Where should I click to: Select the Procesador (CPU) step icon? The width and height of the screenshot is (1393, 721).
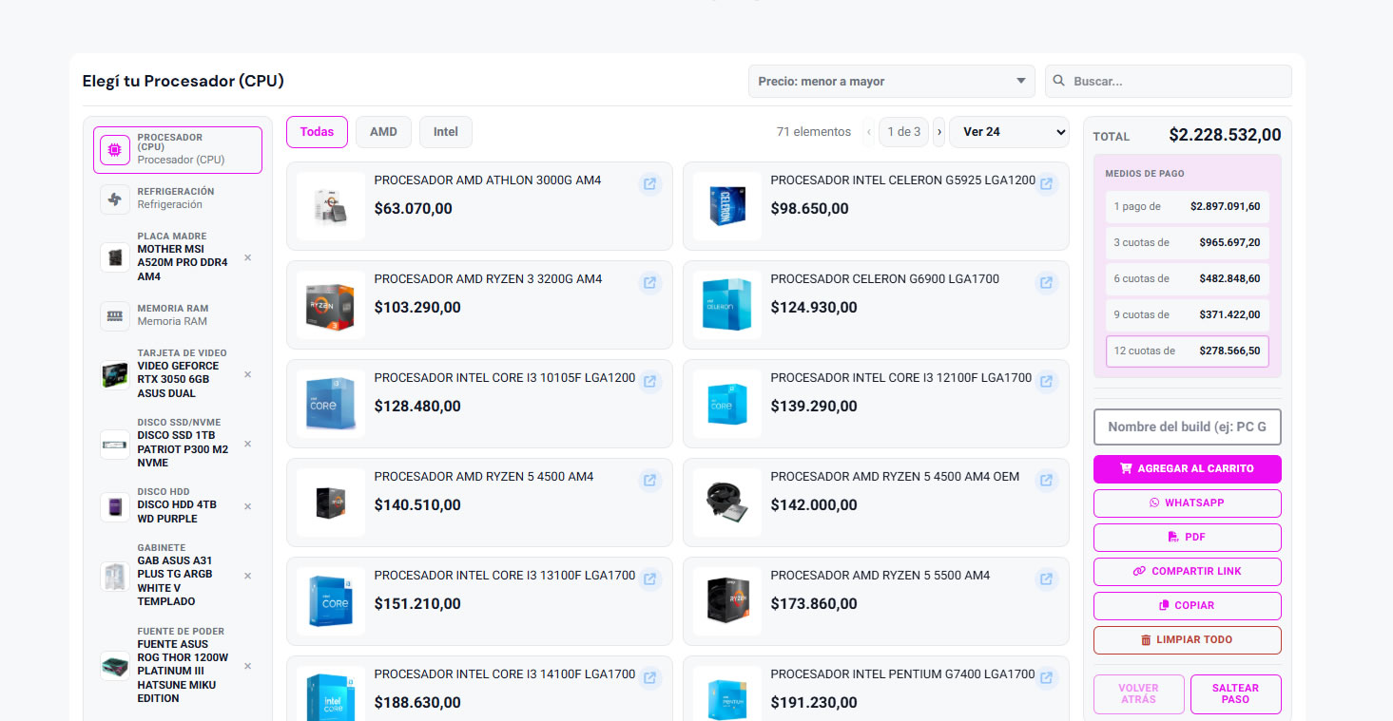pos(115,150)
